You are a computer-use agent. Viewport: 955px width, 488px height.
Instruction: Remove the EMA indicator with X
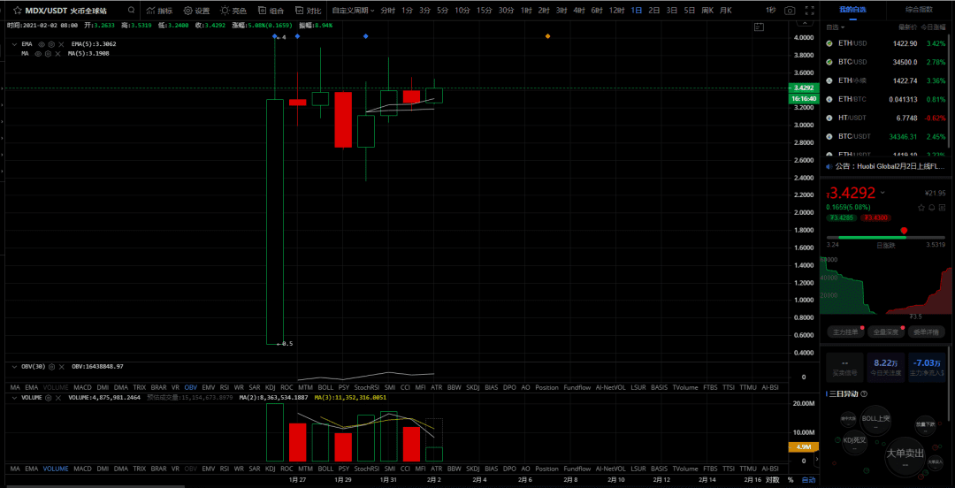[60, 44]
